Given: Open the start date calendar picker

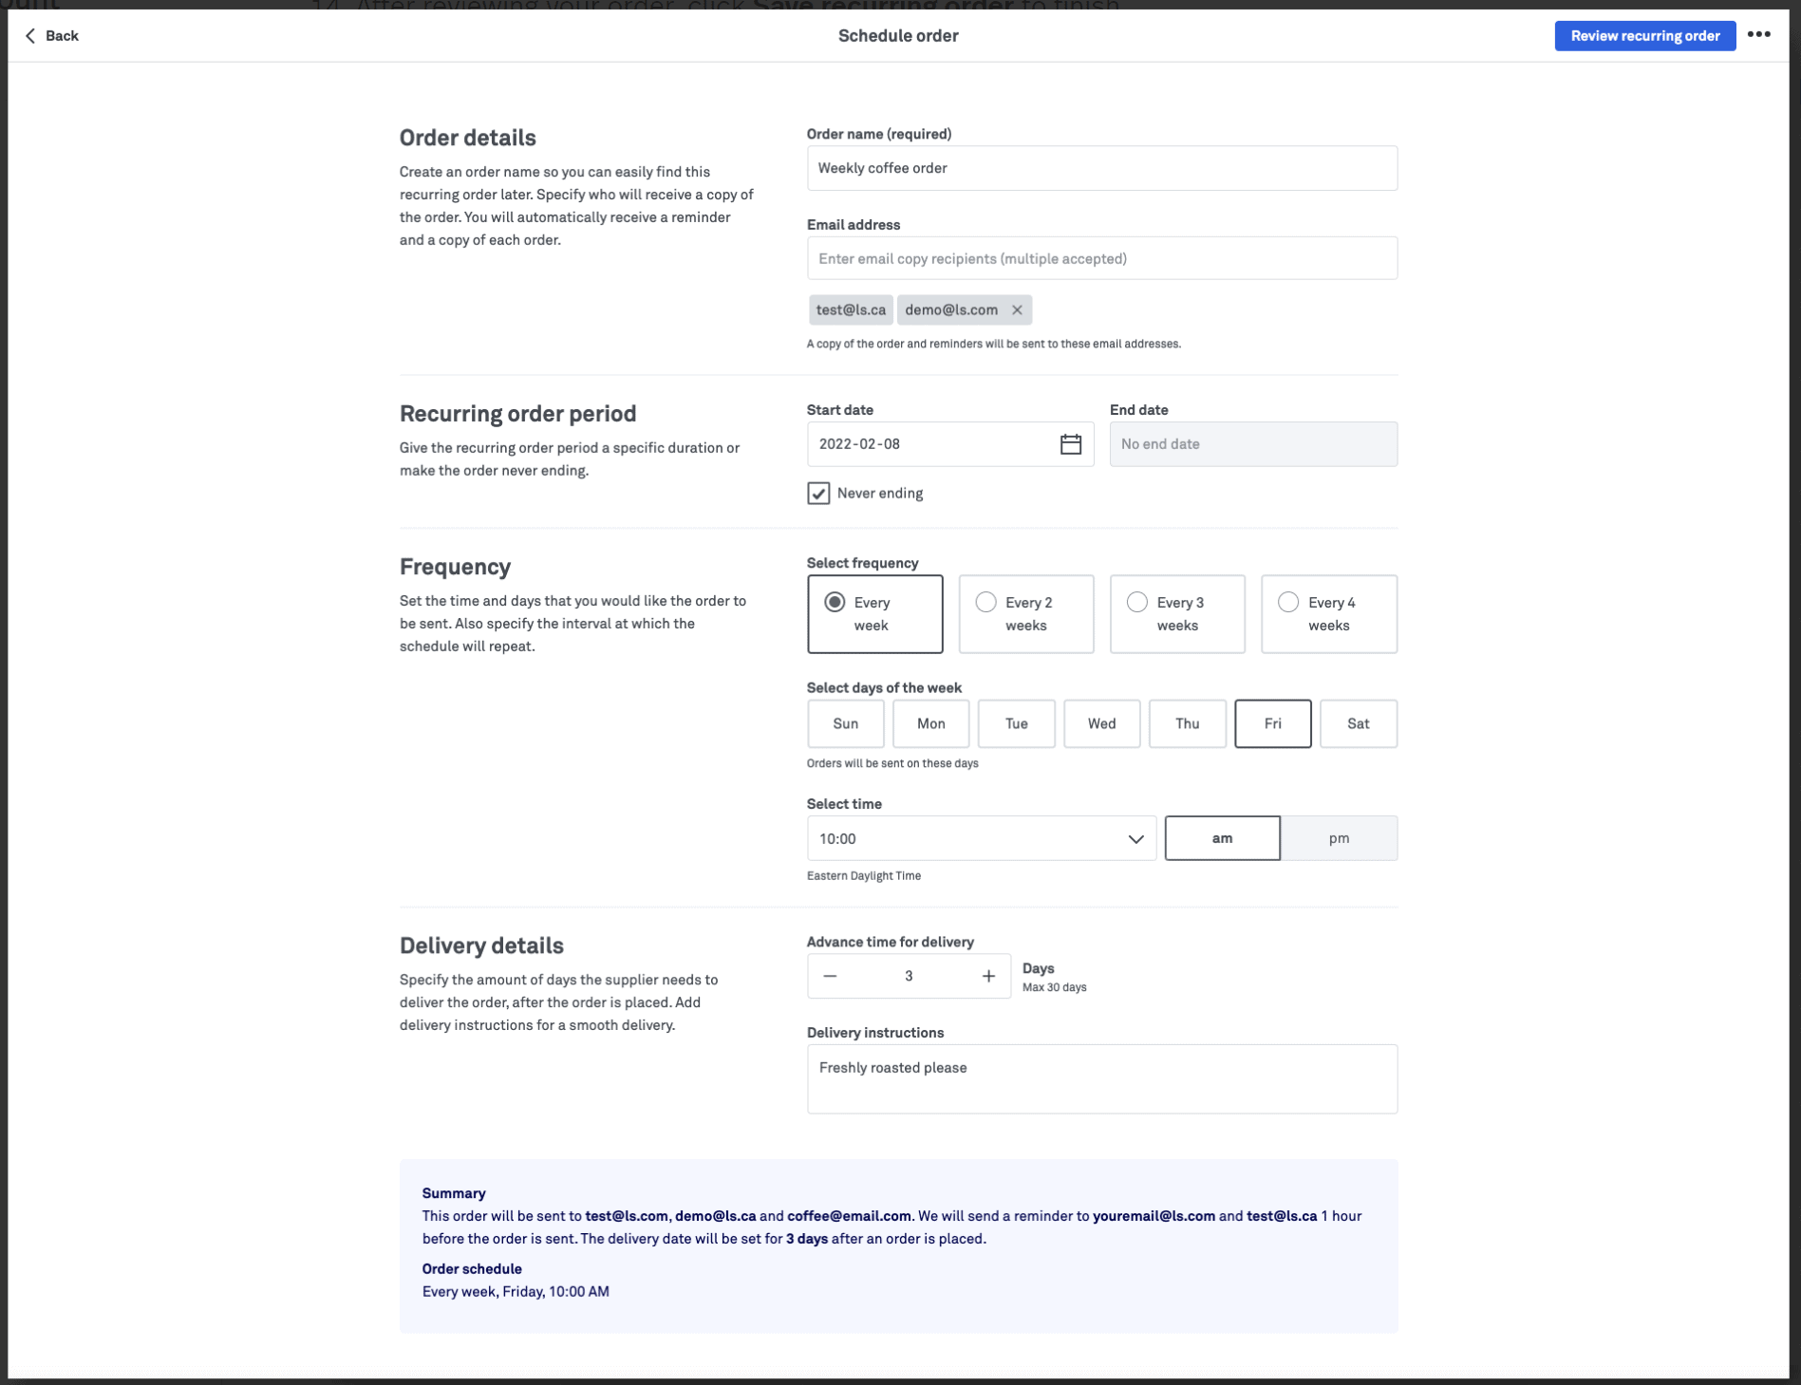Looking at the screenshot, I should 1071,444.
